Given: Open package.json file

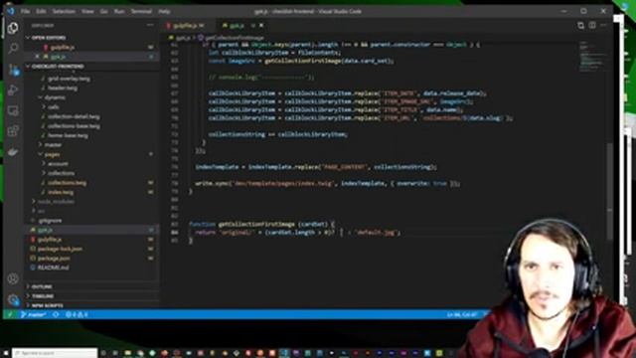Looking at the screenshot, I should point(54,259).
